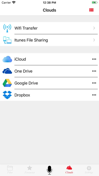Screen dimensions: 99x176
Task: Switch to grid view with red grid icon
Action: [91, 10]
